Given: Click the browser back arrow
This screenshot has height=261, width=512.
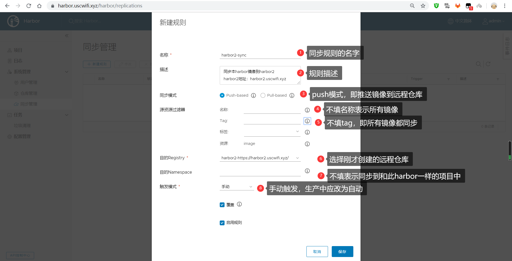Looking at the screenshot, I should coord(7,6).
